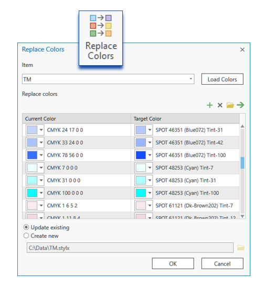Click the scroll down arrow in color list
264x285 pixels.
click(x=242, y=216)
